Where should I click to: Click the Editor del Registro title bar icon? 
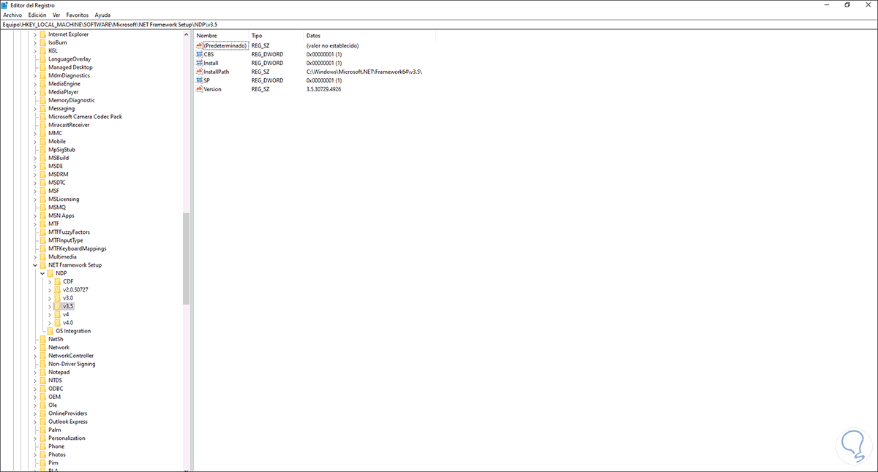pyautogui.click(x=6, y=4)
